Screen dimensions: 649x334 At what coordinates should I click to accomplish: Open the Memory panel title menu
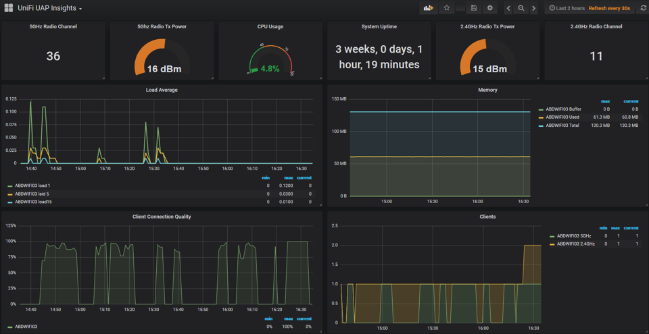pyautogui.click(x=487, y=90)
